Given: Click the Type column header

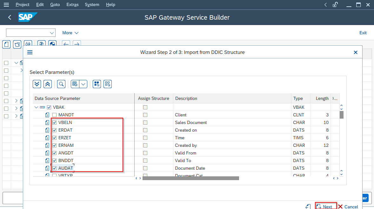Looking at the screenshot, I should (301, 98).
